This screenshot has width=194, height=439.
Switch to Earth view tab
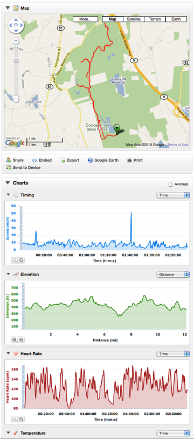tap(176, 19)
